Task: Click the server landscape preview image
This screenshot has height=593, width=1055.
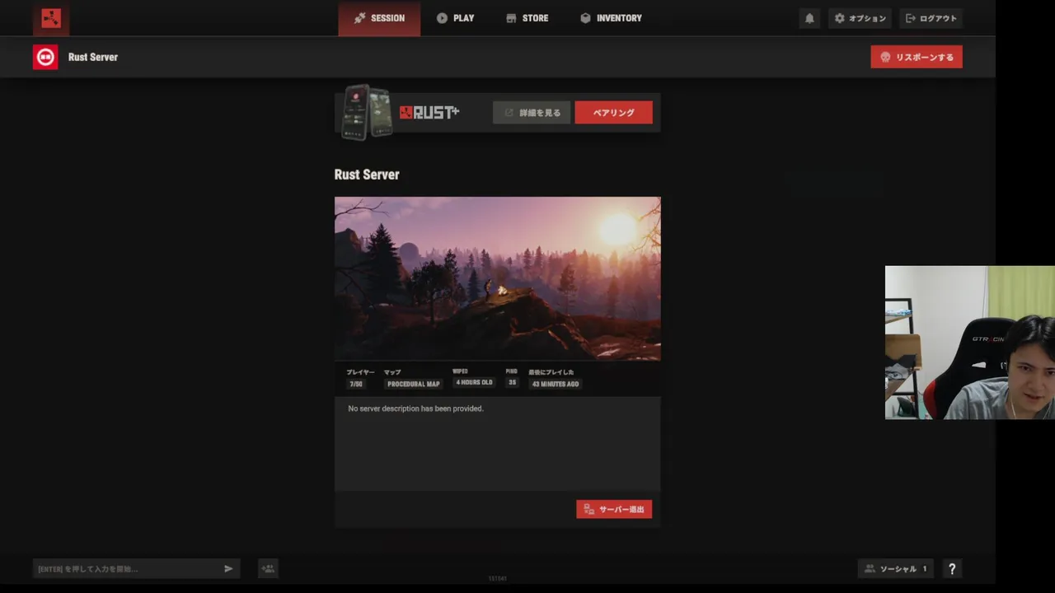Action: (x=497, y=278)
